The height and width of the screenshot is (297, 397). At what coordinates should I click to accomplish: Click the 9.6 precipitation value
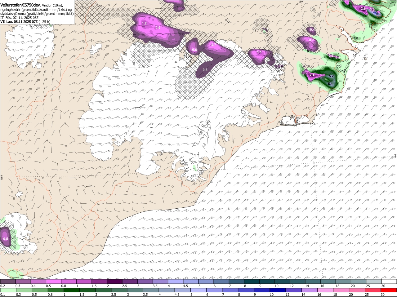(378, 14)
